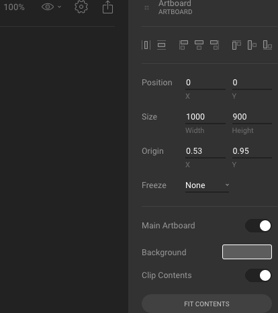
Task: Align top edges icon
Action: pyautogui.click(x=236, y=45)
